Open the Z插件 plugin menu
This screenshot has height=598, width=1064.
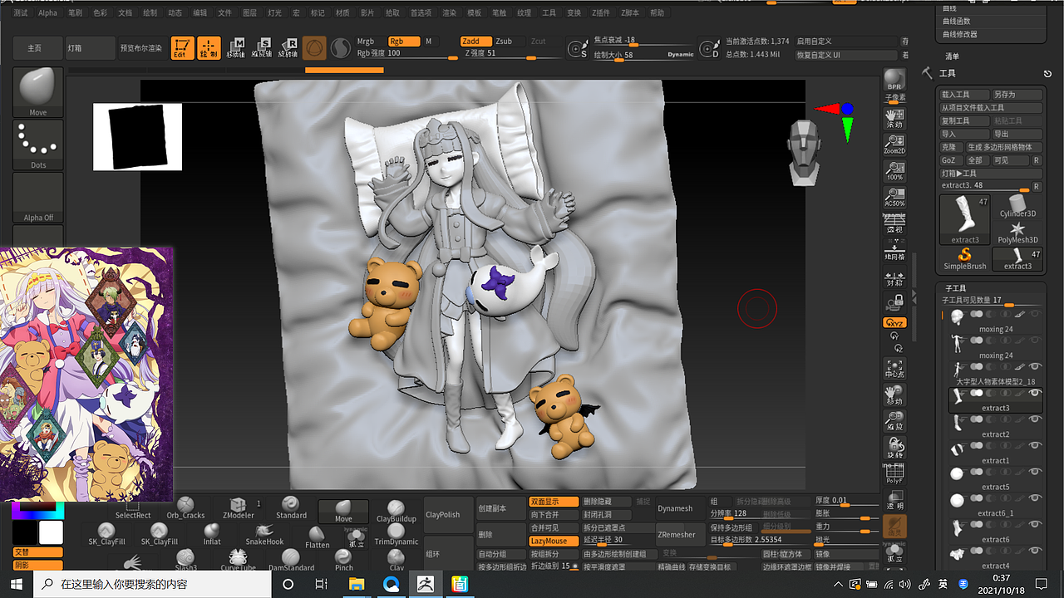[602, 13]
